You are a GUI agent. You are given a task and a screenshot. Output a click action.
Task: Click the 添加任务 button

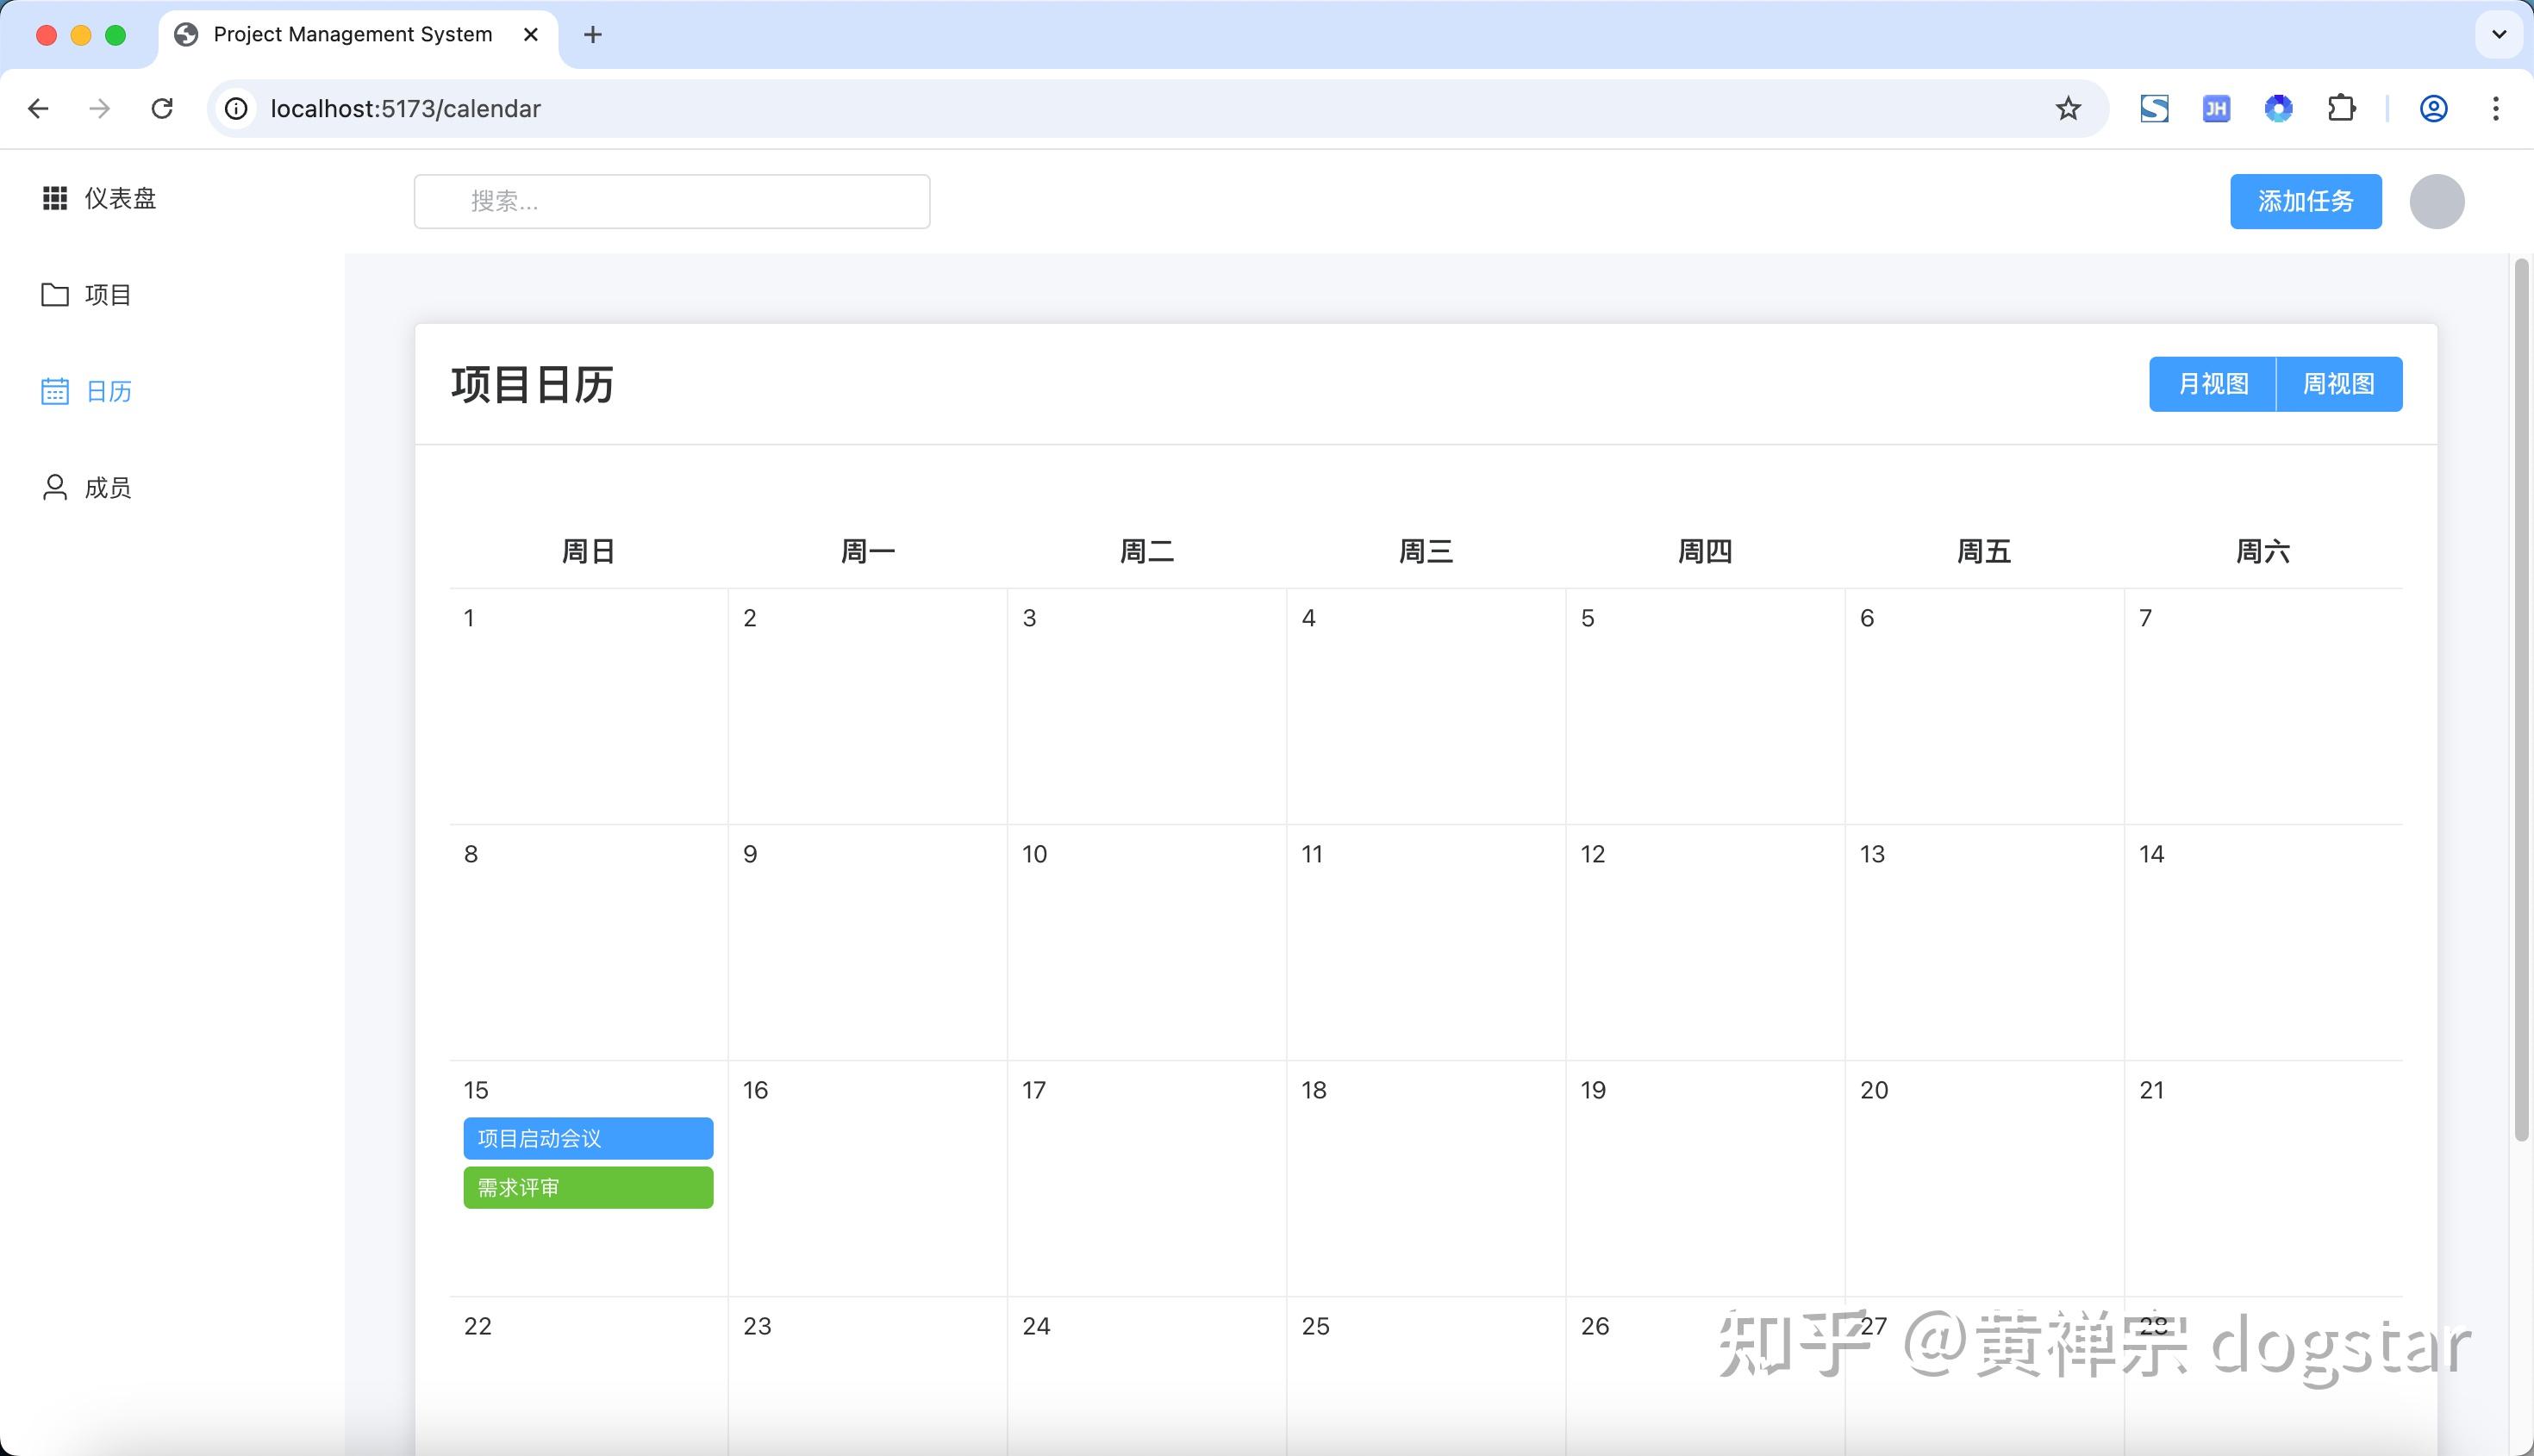[2305, 201]
